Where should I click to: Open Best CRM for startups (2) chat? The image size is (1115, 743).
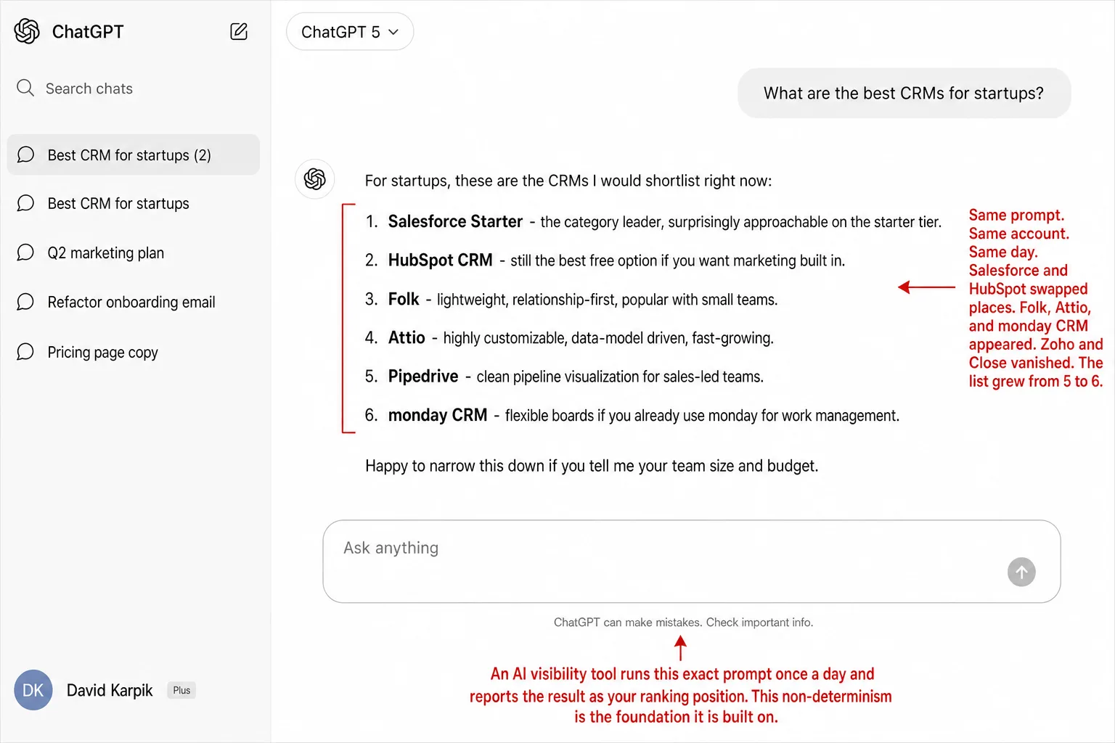click(134, 155)
